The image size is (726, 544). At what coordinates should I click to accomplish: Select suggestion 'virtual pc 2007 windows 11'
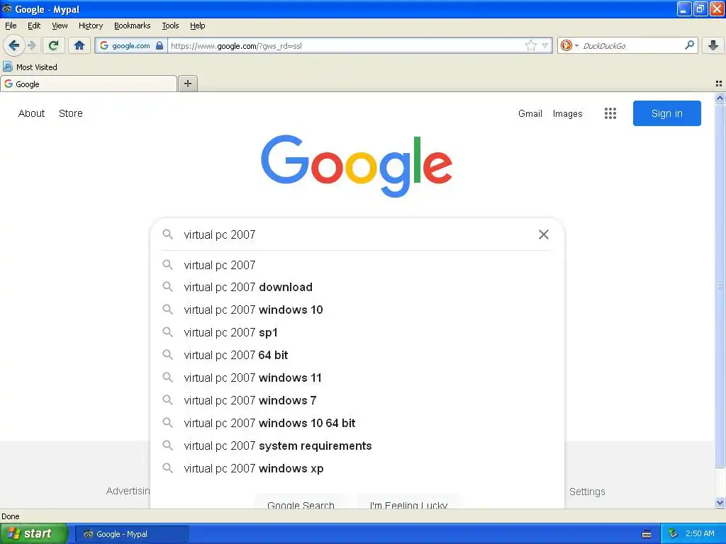(x=357, y=378)
